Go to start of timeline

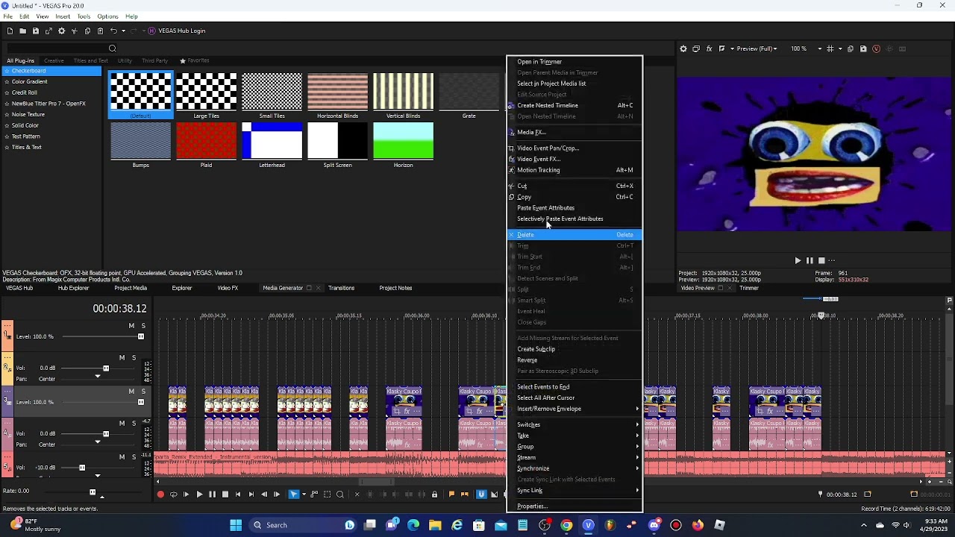coord(238,494)
